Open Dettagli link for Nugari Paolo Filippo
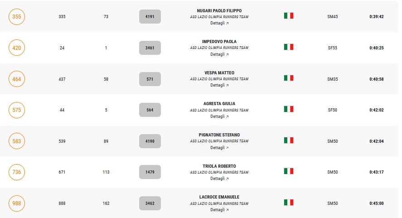This screenshot has height=218, width=402. (x=219, y=23)
